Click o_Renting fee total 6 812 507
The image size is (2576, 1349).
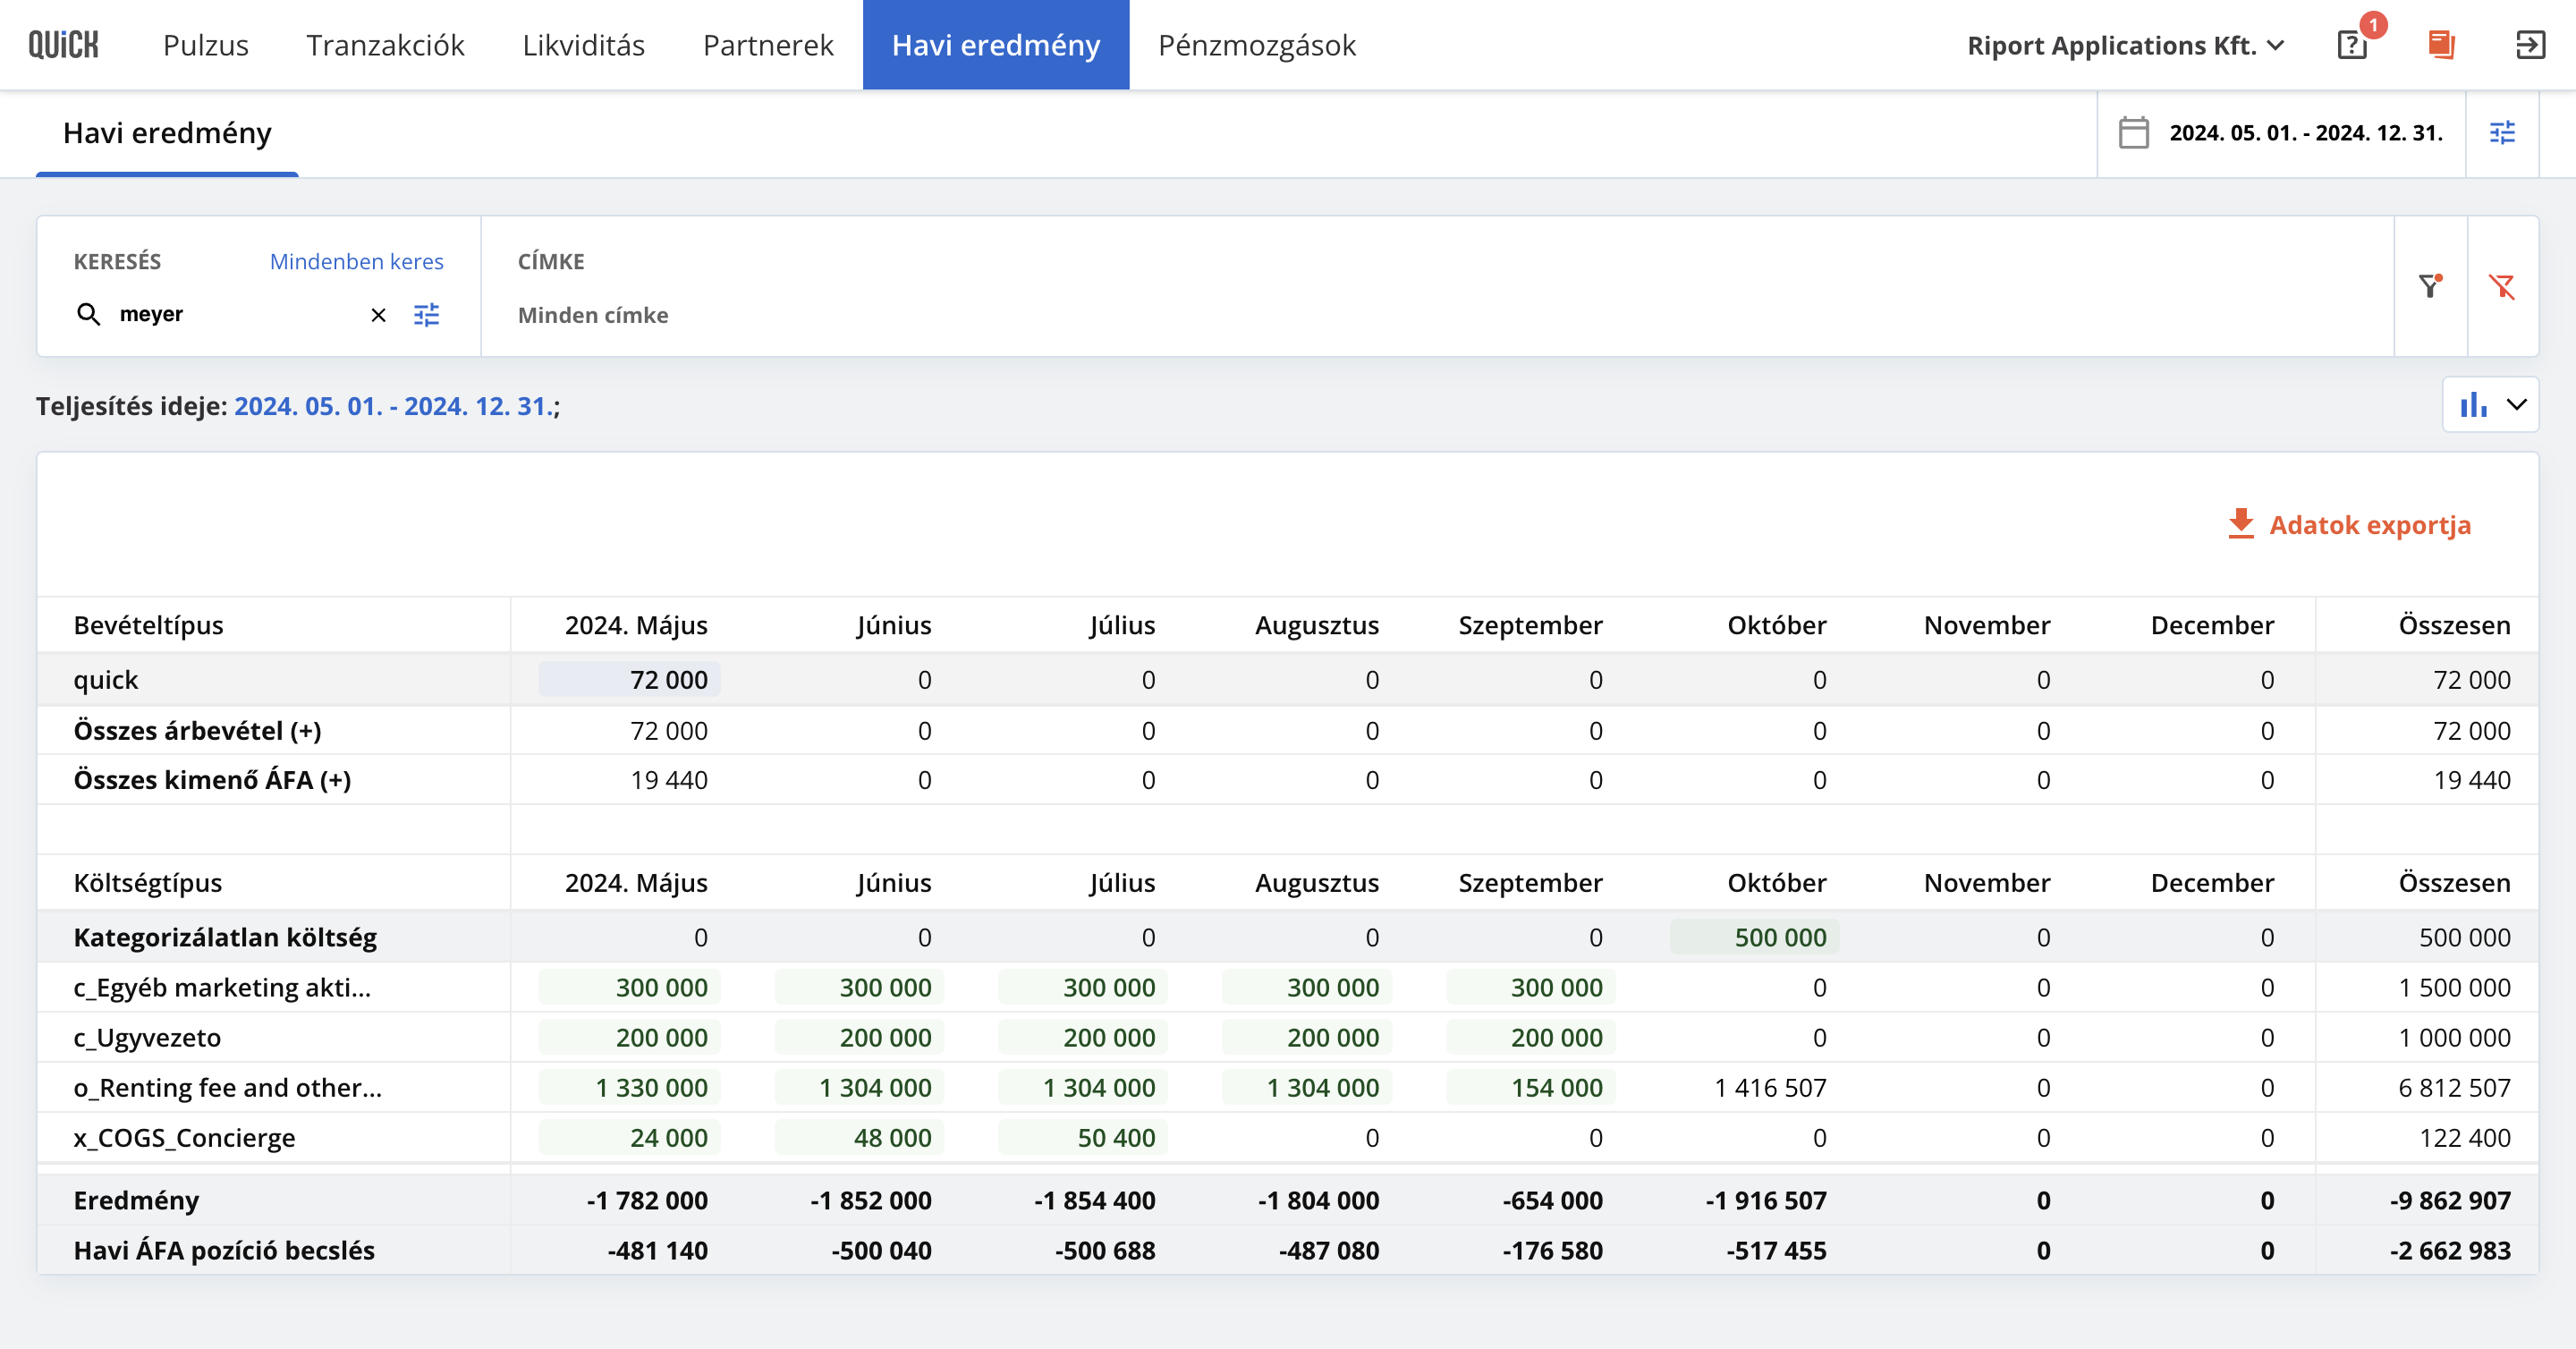coord(2454,1087)
